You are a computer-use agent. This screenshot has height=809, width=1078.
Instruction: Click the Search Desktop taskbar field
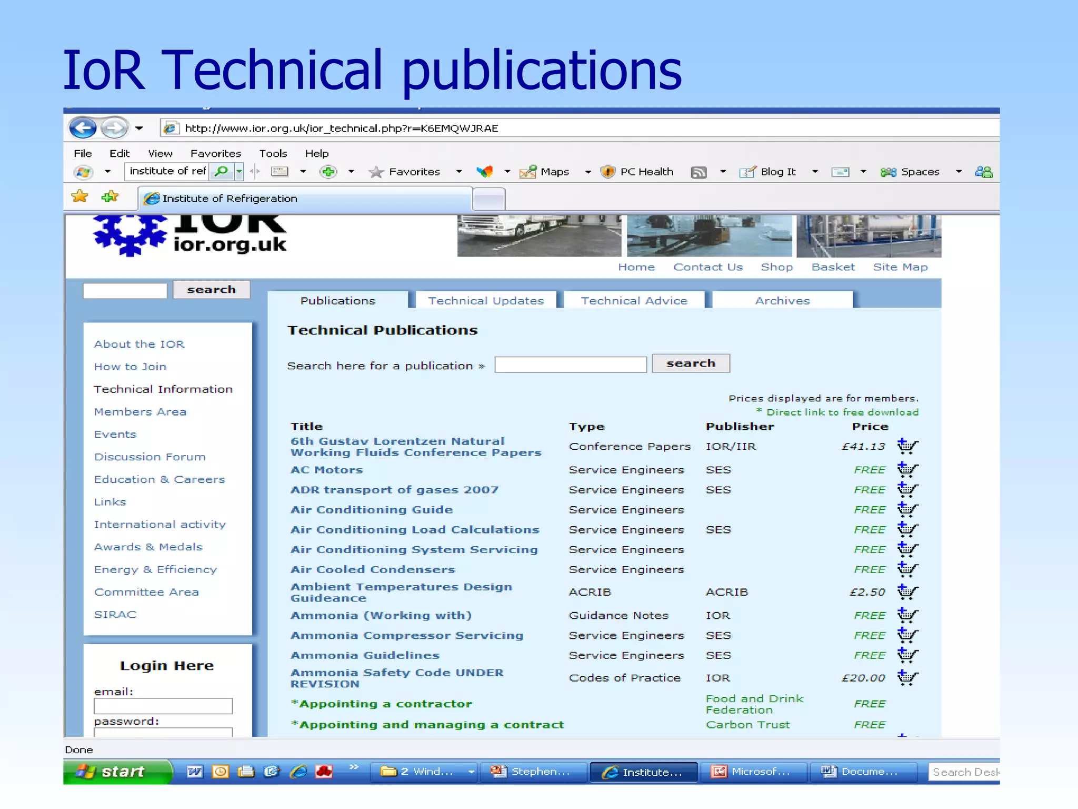[964, 772]
